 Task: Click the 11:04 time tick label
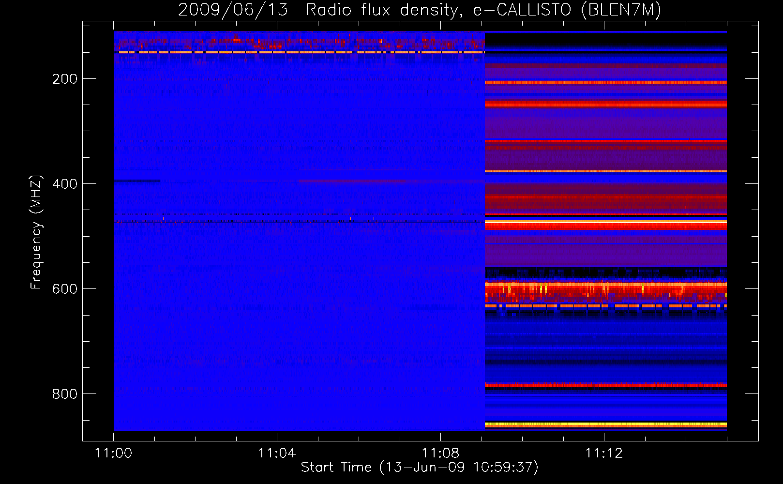tap(277, 454)
